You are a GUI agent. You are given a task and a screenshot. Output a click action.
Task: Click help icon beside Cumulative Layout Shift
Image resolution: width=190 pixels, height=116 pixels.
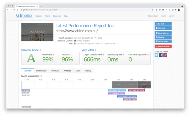[x=148, y=55]
